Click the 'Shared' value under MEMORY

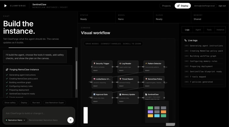coord(197,19)
